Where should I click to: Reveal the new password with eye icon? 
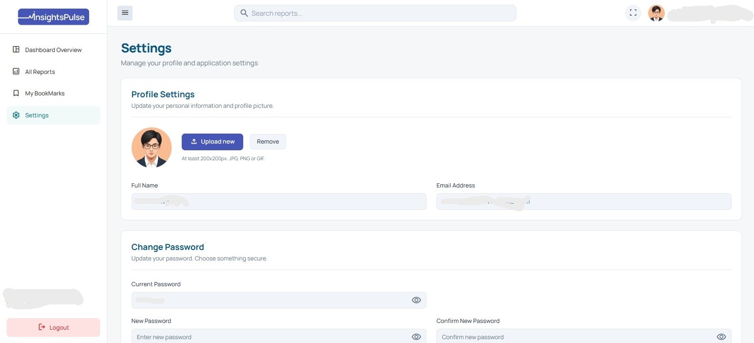416,337
